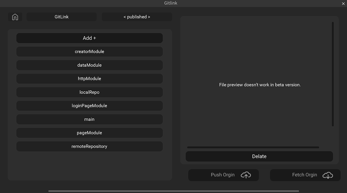Viewport: 347px width, 193px height.
Task: Push changes using Push Orgin
Action: [x=223, y=175]
